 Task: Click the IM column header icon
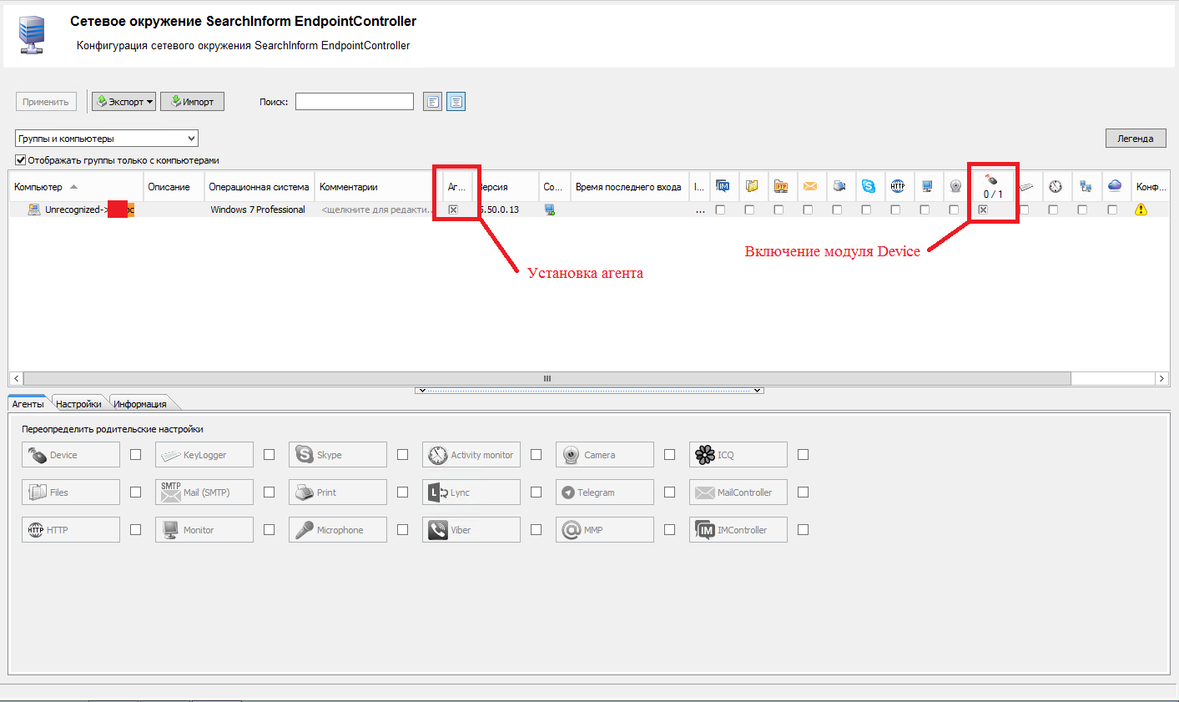tap(723, 186)
